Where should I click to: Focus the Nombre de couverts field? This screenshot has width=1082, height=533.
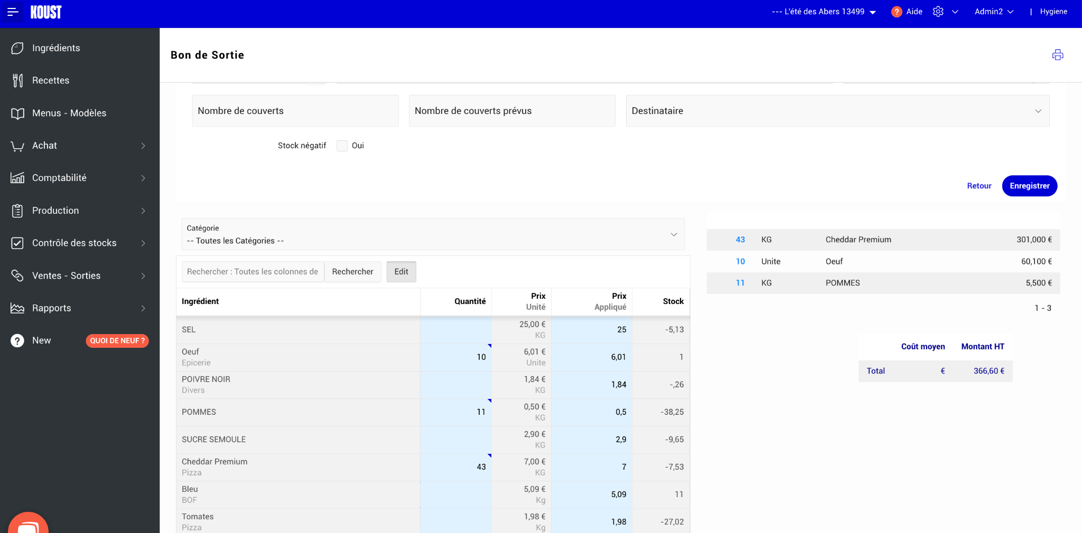[x=295, y=111]
